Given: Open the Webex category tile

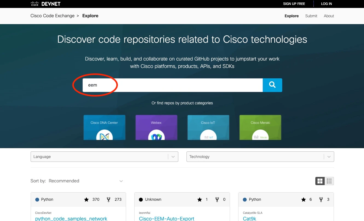Looking at the screenshot, I should point(156,127).
